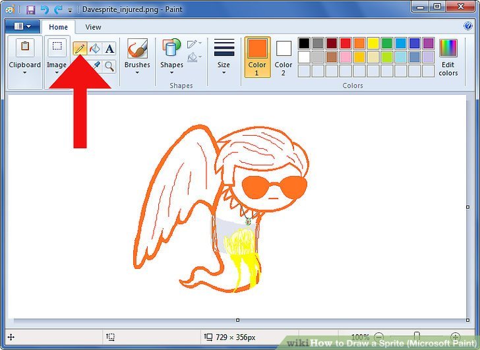Click the canvas bottom-right resize handle
Viewport: 480px width, 350px height.
point(467,320)
